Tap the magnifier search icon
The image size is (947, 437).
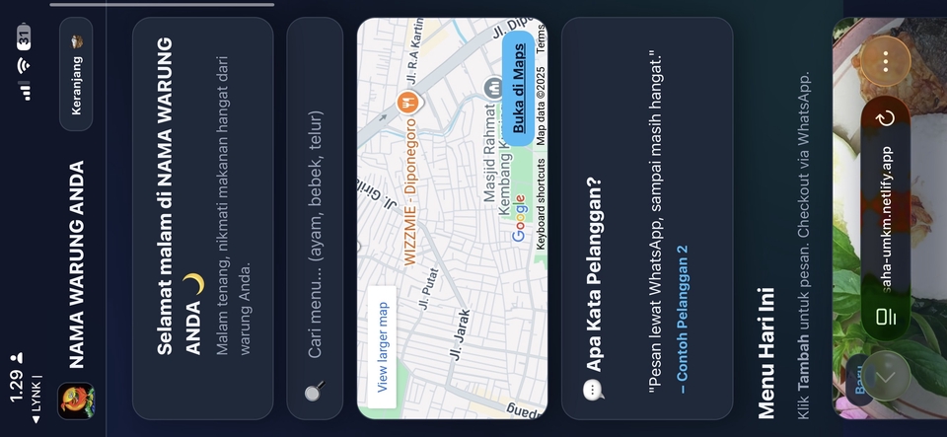(314, 391)
